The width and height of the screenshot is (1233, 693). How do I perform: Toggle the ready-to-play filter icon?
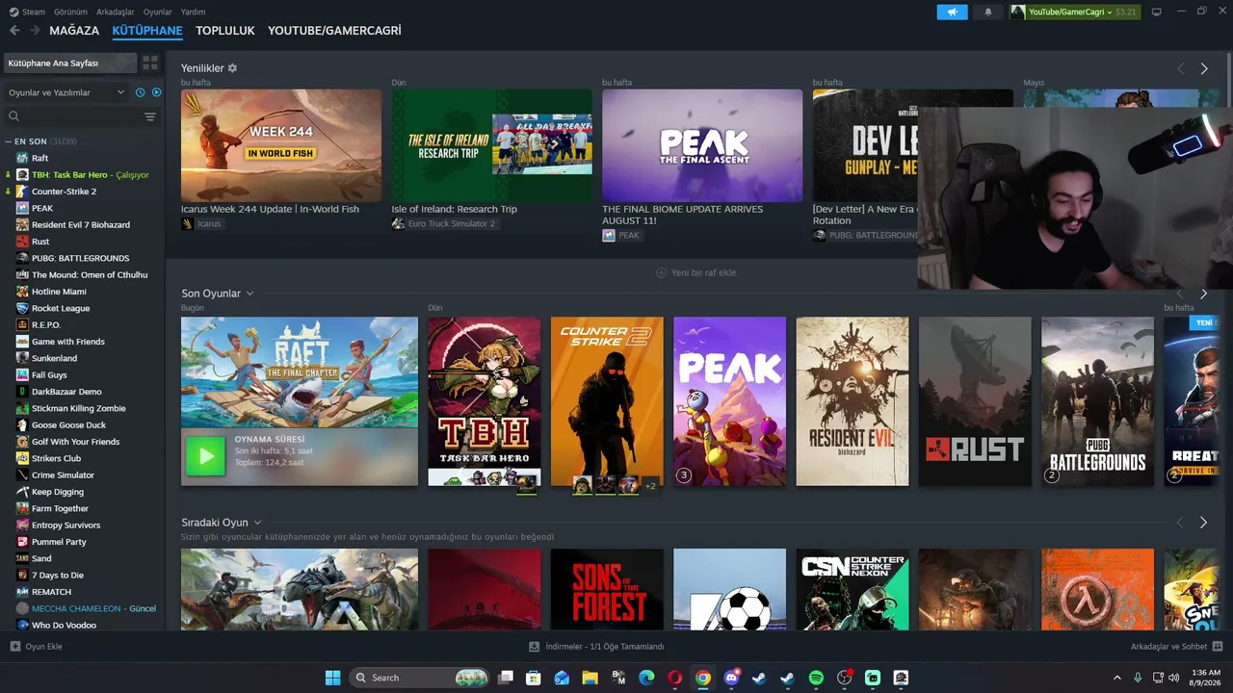pos(157,92)
